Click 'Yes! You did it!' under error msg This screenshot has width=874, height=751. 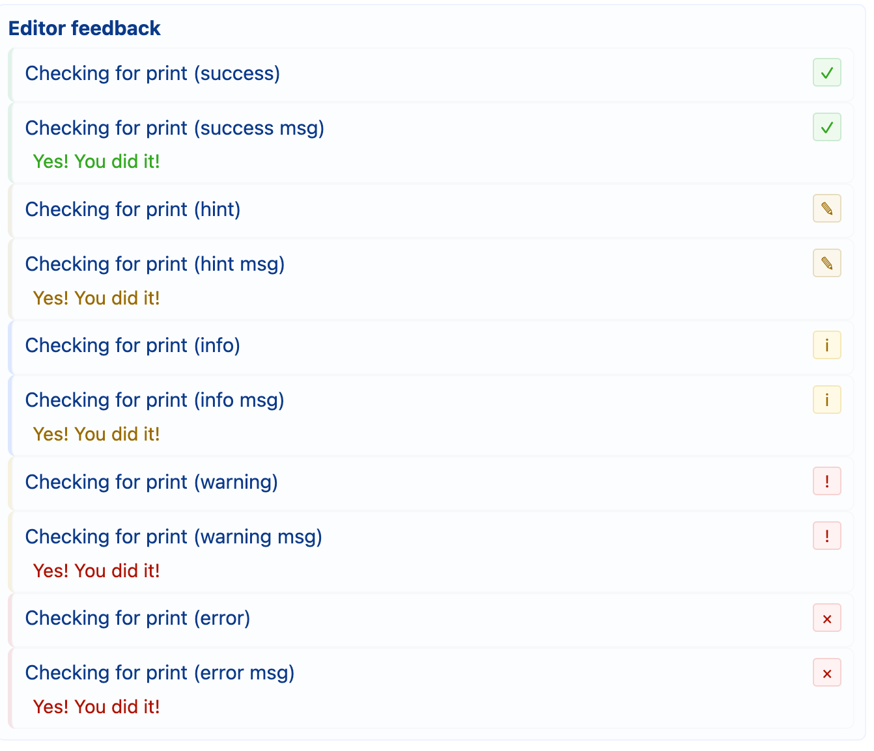tap(96, 707)
